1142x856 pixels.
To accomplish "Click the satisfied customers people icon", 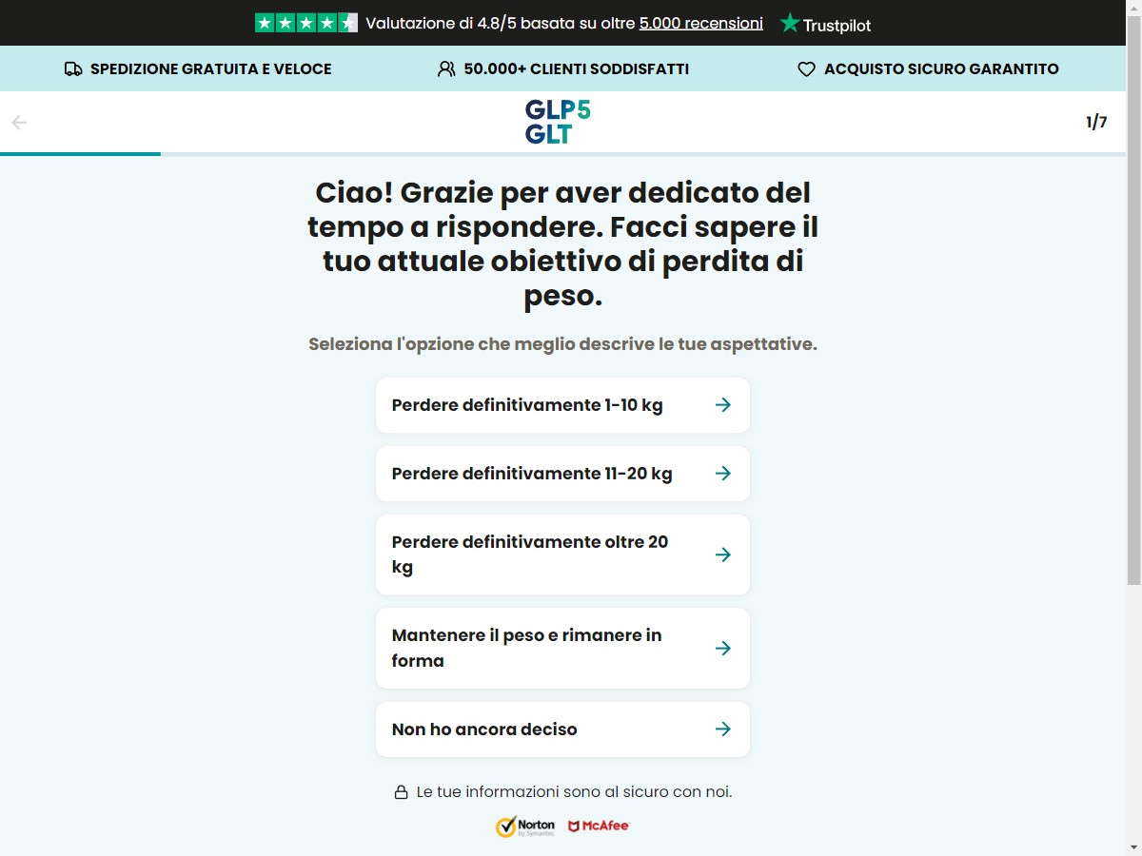I will pyautogui.click(x=446, y=69).
